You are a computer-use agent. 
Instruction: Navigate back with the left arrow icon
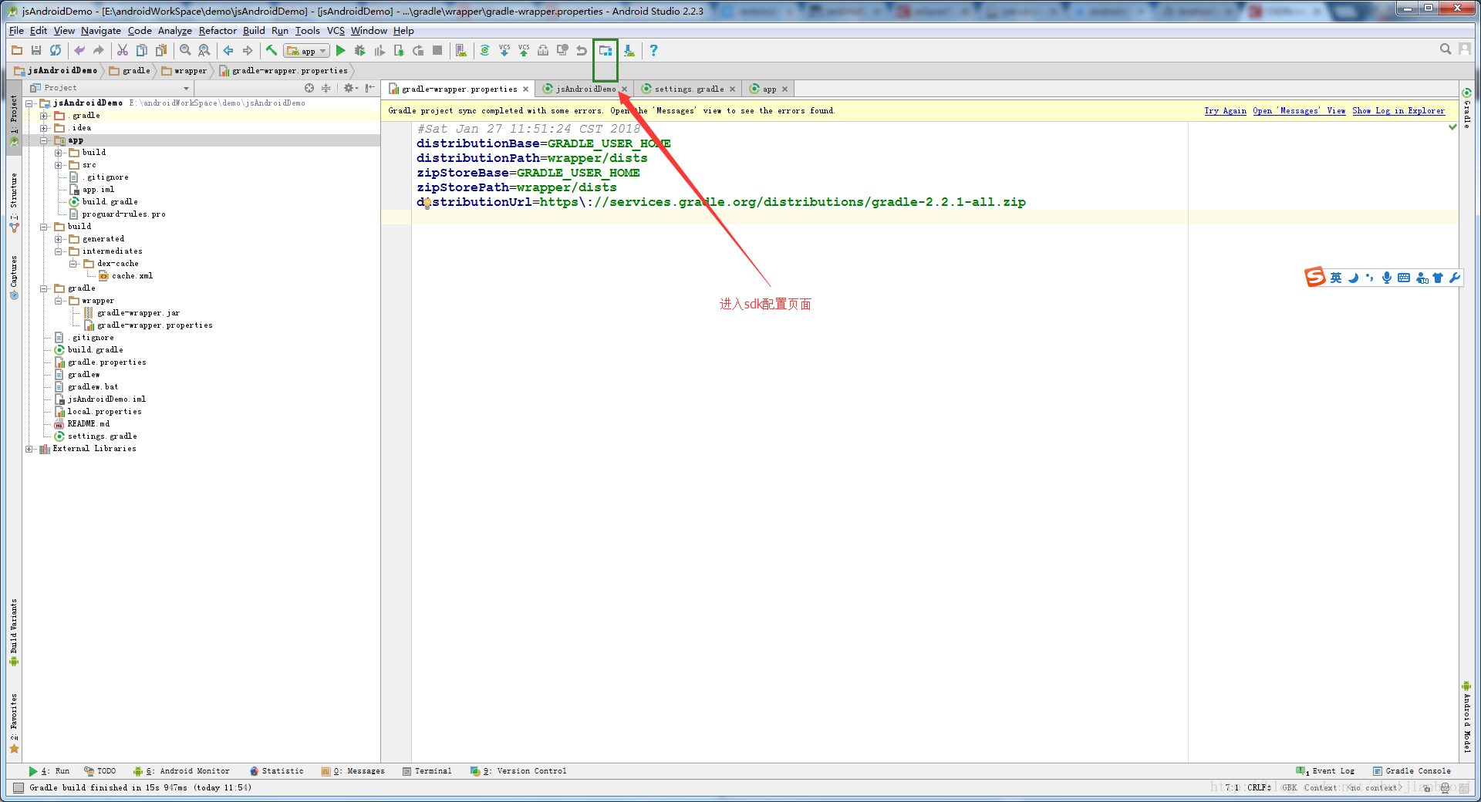click(x=228, y=50)
